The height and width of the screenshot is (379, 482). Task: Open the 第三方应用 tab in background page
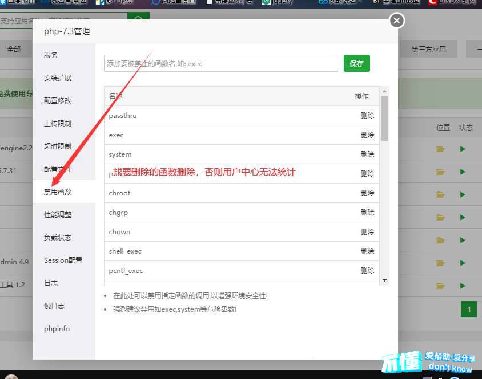(428, 50)
